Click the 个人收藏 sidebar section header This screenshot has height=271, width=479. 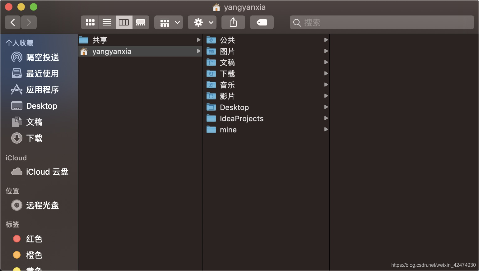[19, 43]
